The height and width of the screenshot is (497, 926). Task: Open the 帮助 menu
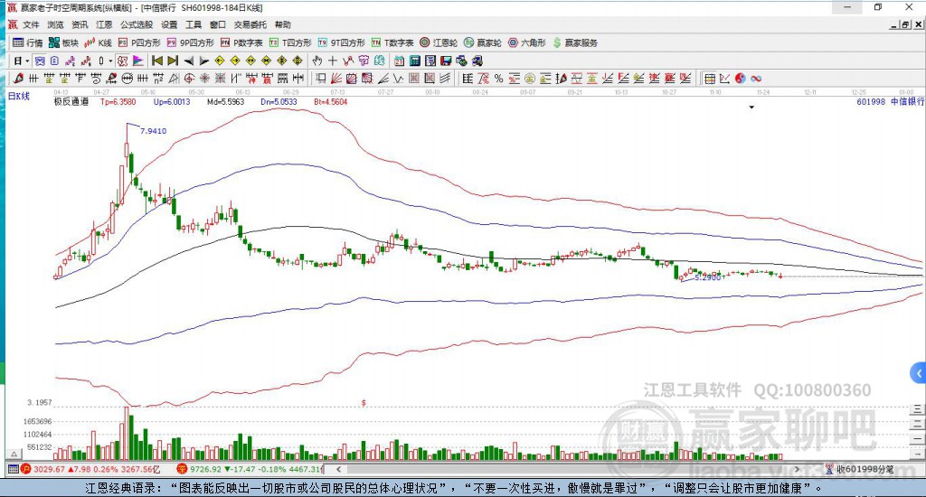[x=283, y=24]
